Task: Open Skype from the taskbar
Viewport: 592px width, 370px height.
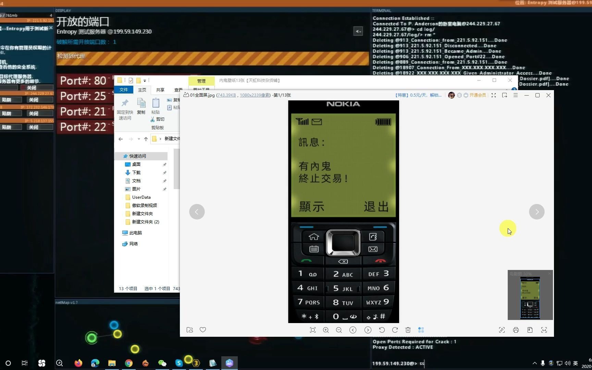Action: (179, 363)
